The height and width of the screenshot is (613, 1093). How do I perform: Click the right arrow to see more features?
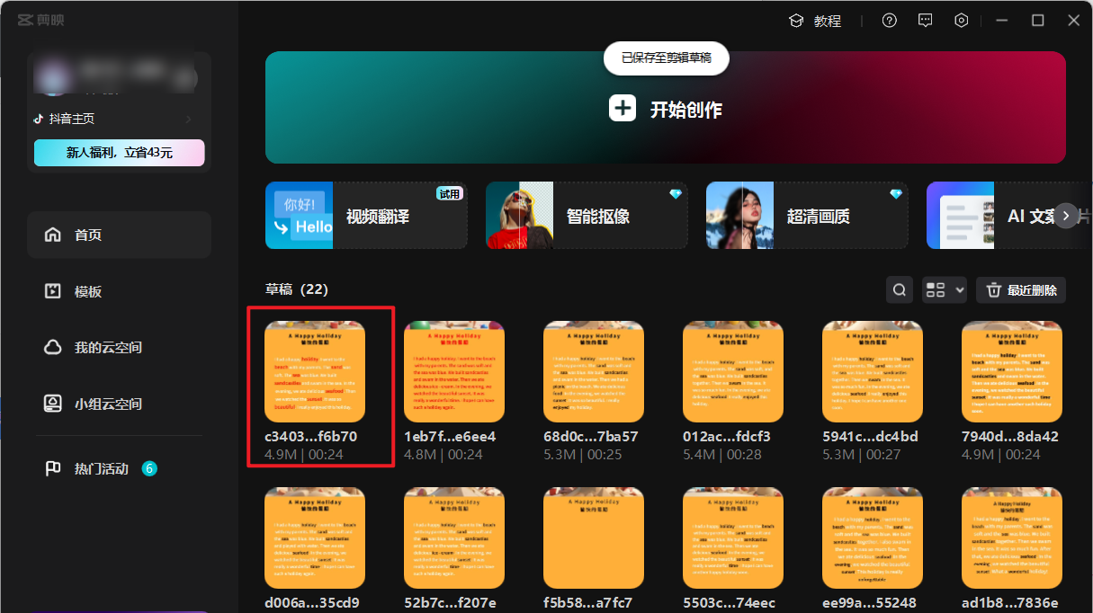[x=1065, y=216]
